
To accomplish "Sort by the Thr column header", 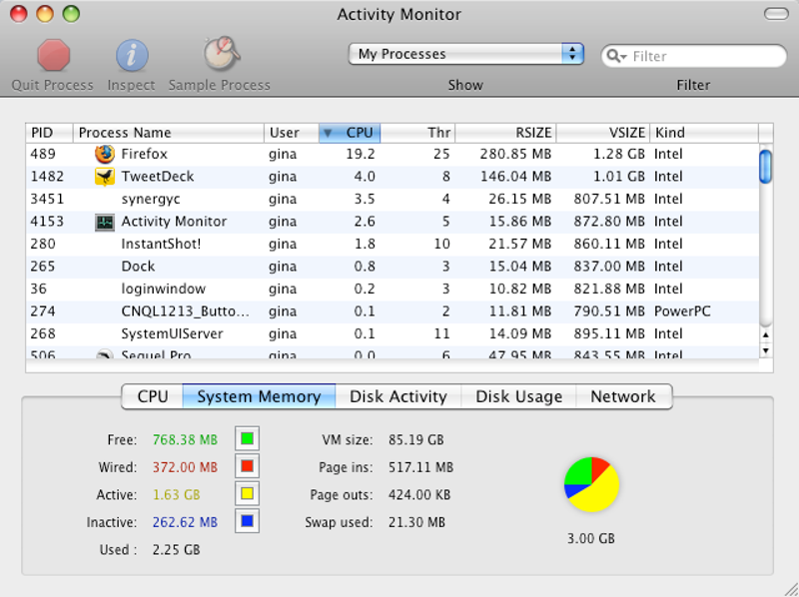I will click(x=417, y=133).
